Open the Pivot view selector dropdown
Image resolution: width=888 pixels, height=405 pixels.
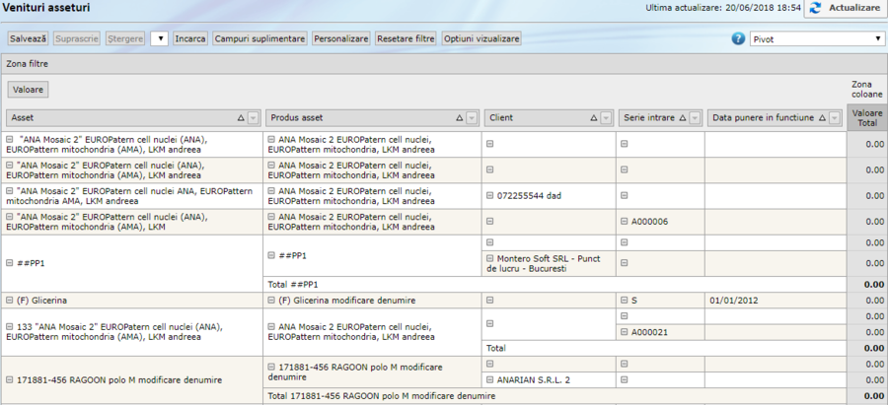click(x=816, y=38)
